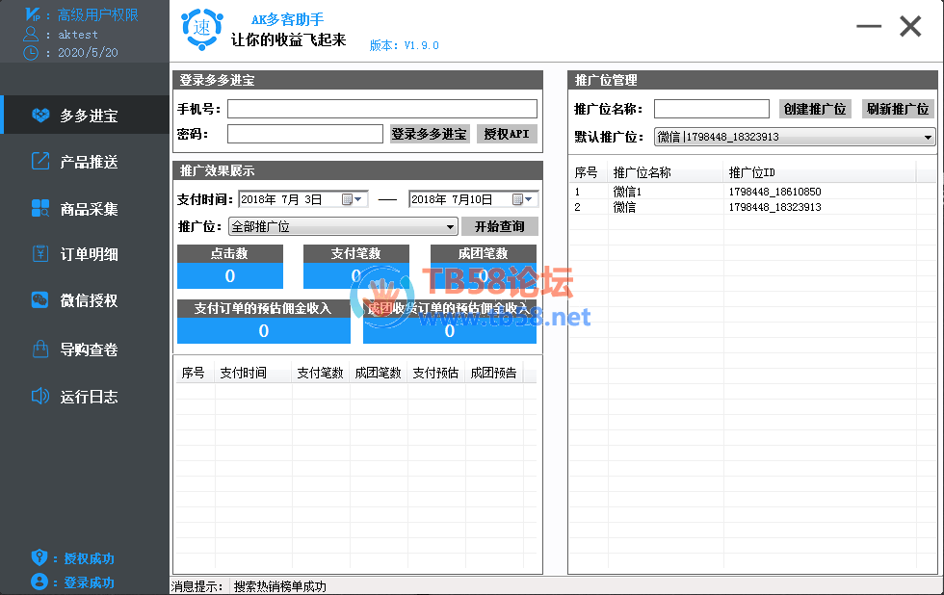The height and width of the screenshot is (595, 944).
Task: Focus the 密码 input field
Action: (x=305, y=134)
